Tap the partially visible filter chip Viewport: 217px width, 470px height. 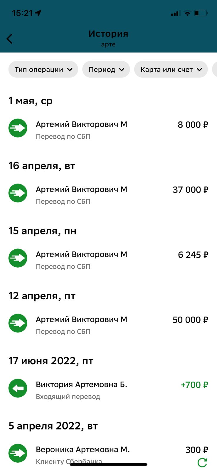[x=215, y=69]
